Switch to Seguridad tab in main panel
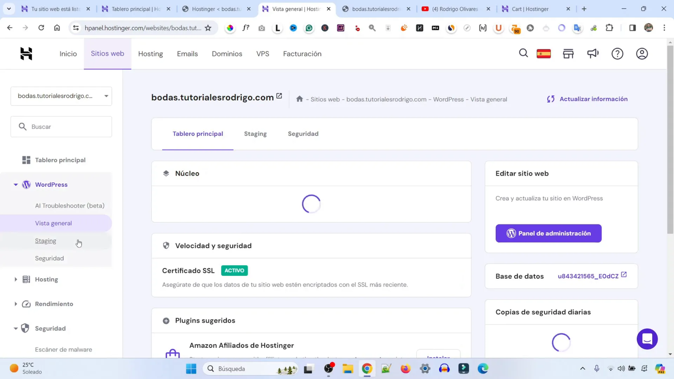The height and width of the screenshot is (379, 674). pyautogui.click(x=303, y=134)
